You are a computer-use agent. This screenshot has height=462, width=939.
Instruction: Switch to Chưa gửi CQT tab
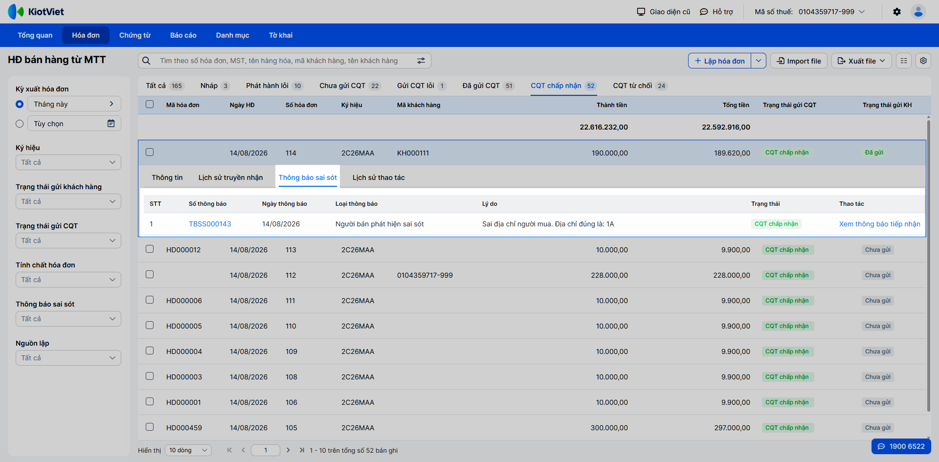coord(350,86)
